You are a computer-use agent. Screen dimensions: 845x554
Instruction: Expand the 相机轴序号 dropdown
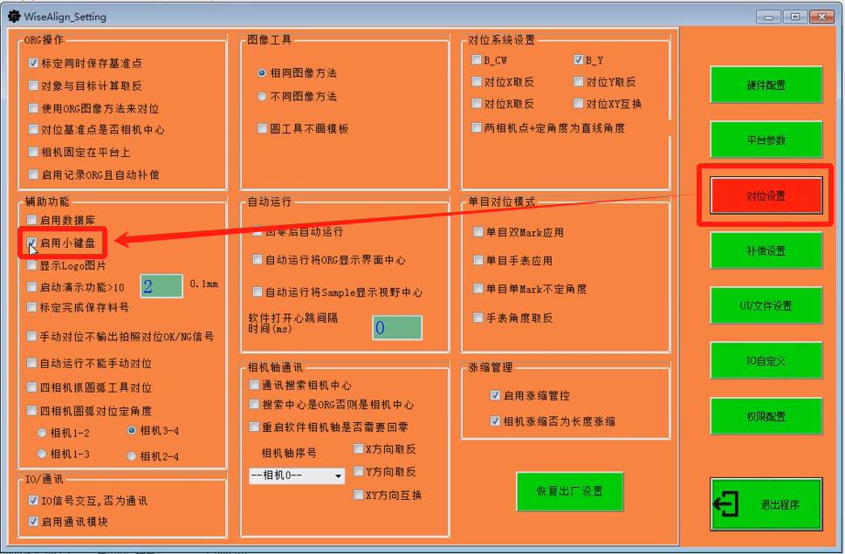(x=338, y=476)
